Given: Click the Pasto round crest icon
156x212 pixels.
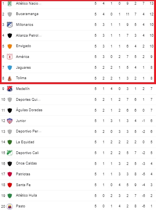Looking at the screenshot, I should [10, 206].
